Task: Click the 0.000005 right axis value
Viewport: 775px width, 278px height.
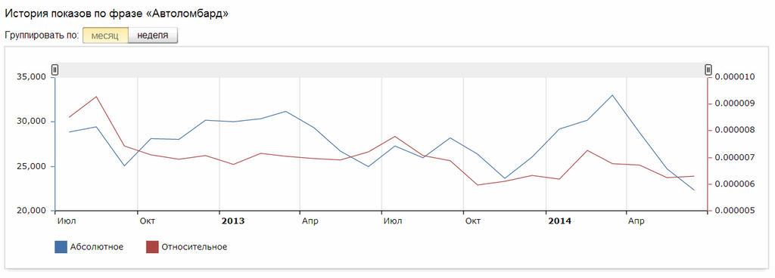Action: [734, 211]
